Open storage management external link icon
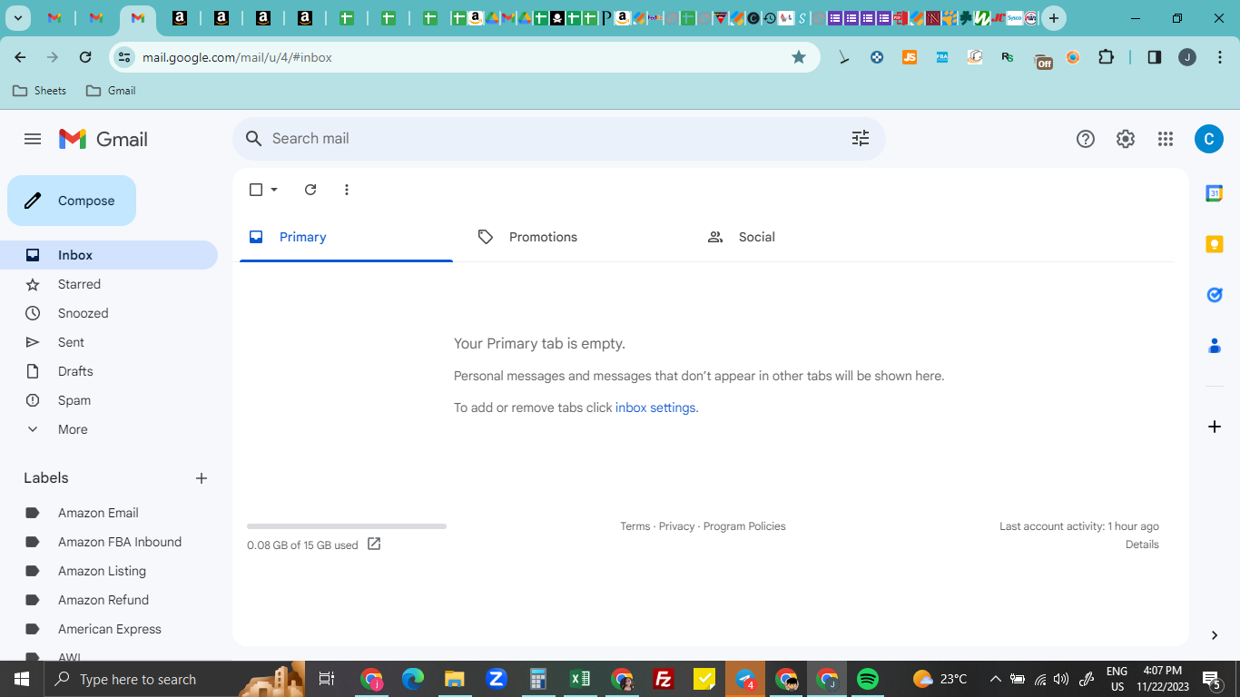This screenshot has height=697, width=1240. 374,545
